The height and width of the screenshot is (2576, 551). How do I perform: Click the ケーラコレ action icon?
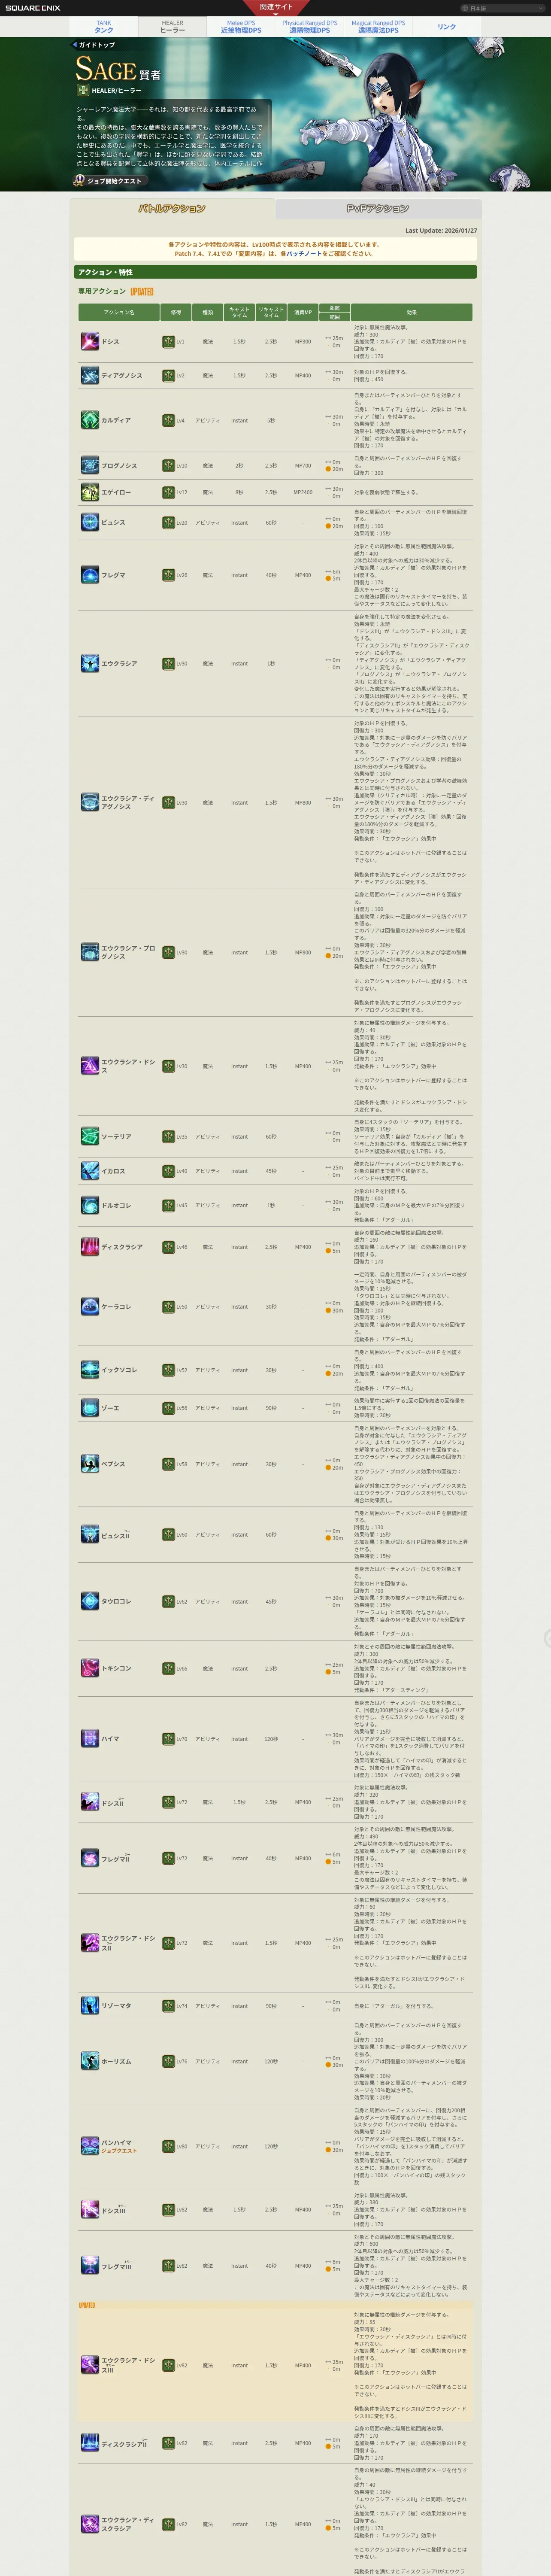coord(90,1306)
